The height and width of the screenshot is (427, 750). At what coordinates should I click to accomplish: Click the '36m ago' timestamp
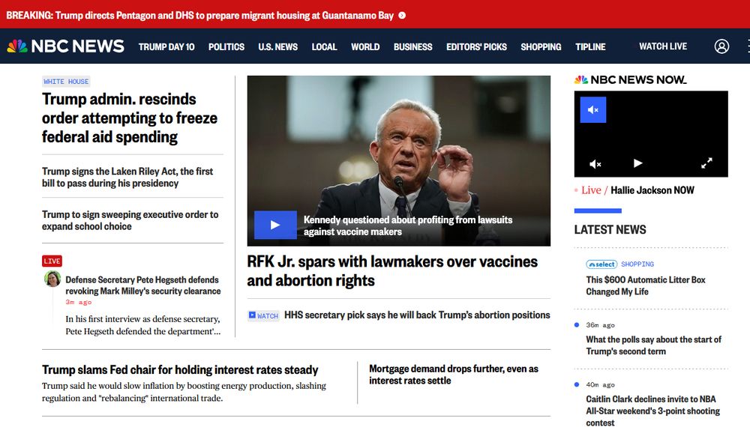[600, 325]
